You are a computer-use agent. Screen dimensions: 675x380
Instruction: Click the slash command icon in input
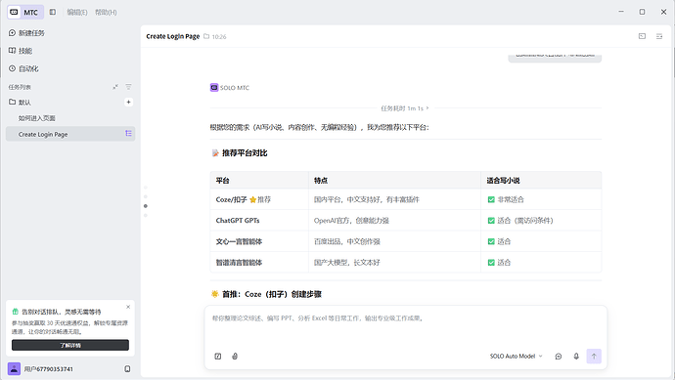tap(218, 357)
